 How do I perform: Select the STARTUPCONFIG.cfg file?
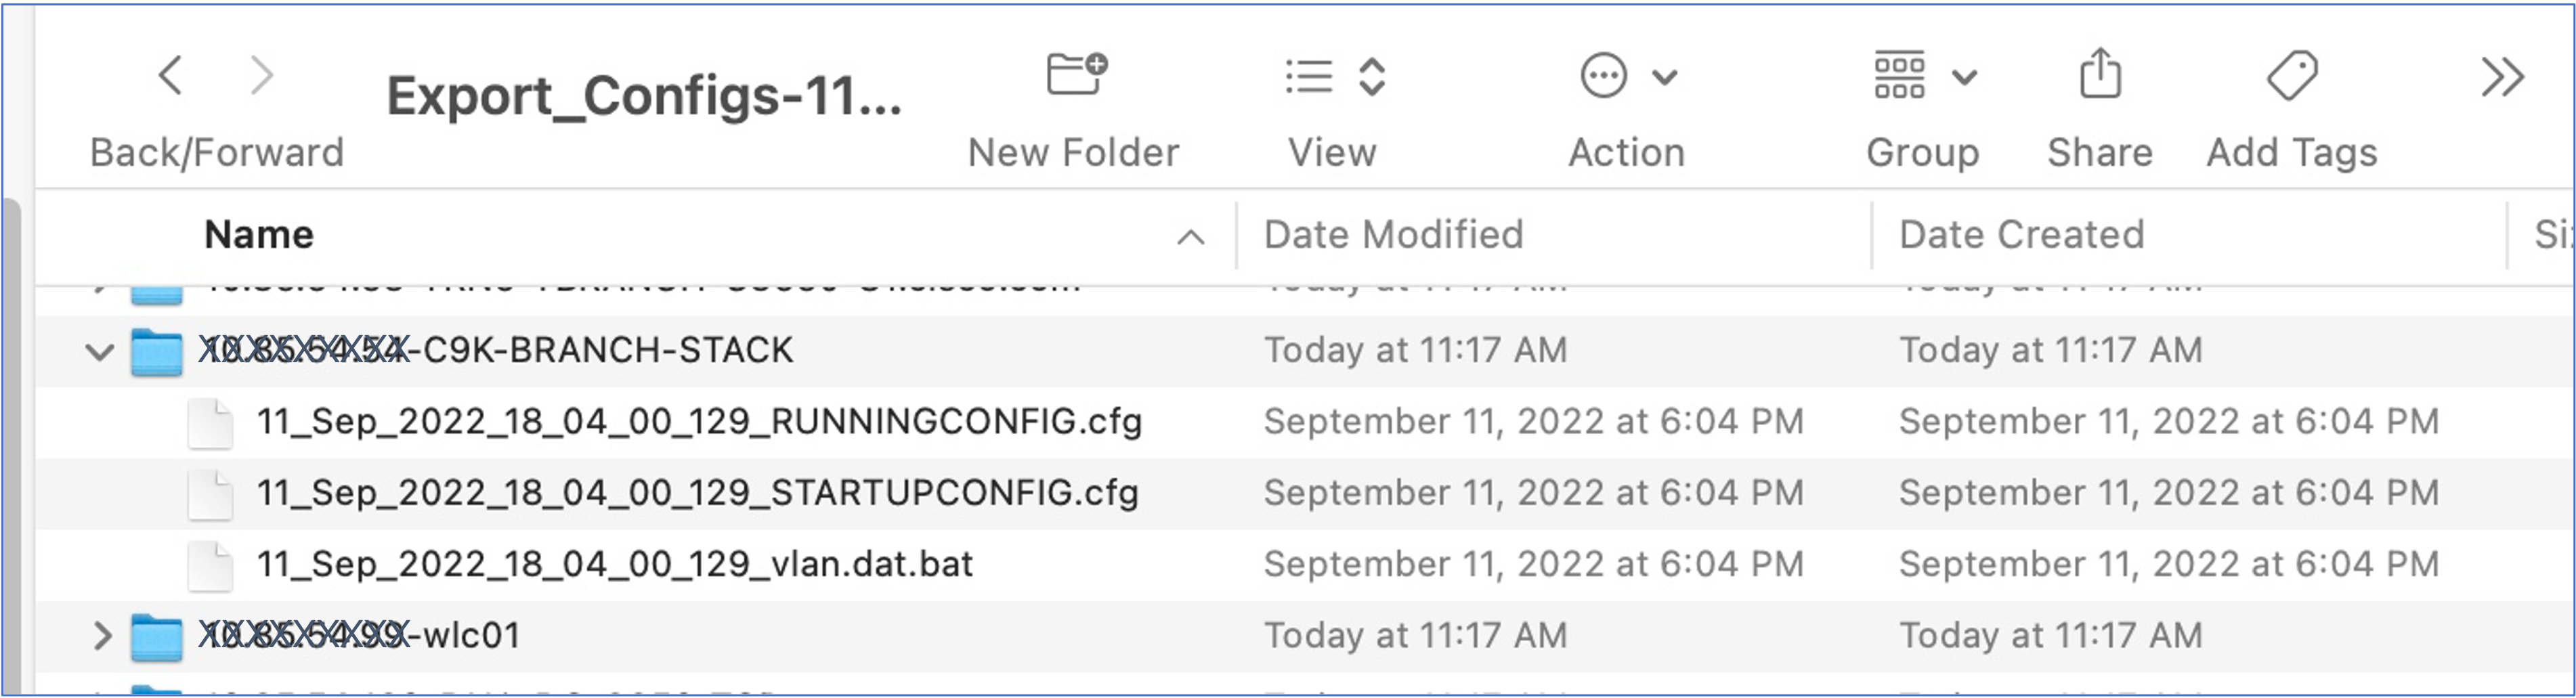click(697, 493)
